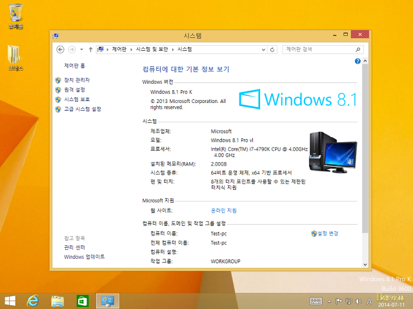Open Action Center flag icon
Image resolution: width=413 pixels, height=309 pixels.
339,301
